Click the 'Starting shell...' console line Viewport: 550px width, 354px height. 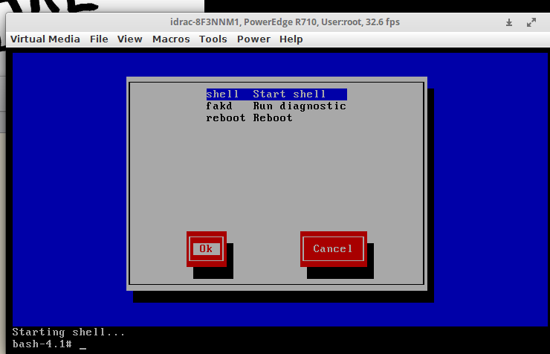pos(68,332)
